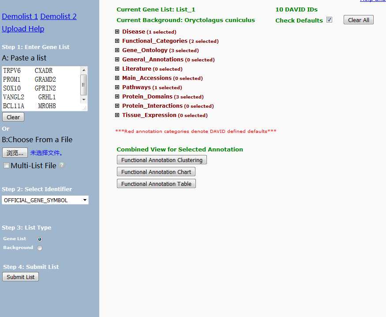Expand the Main_Accessions category
The height and width of the screenshot is (317, 386).
click(117, 78)
